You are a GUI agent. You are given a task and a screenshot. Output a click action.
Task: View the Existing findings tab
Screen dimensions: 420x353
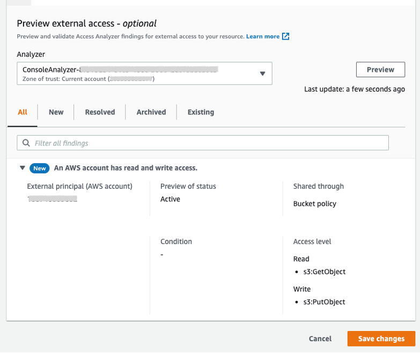201,112
